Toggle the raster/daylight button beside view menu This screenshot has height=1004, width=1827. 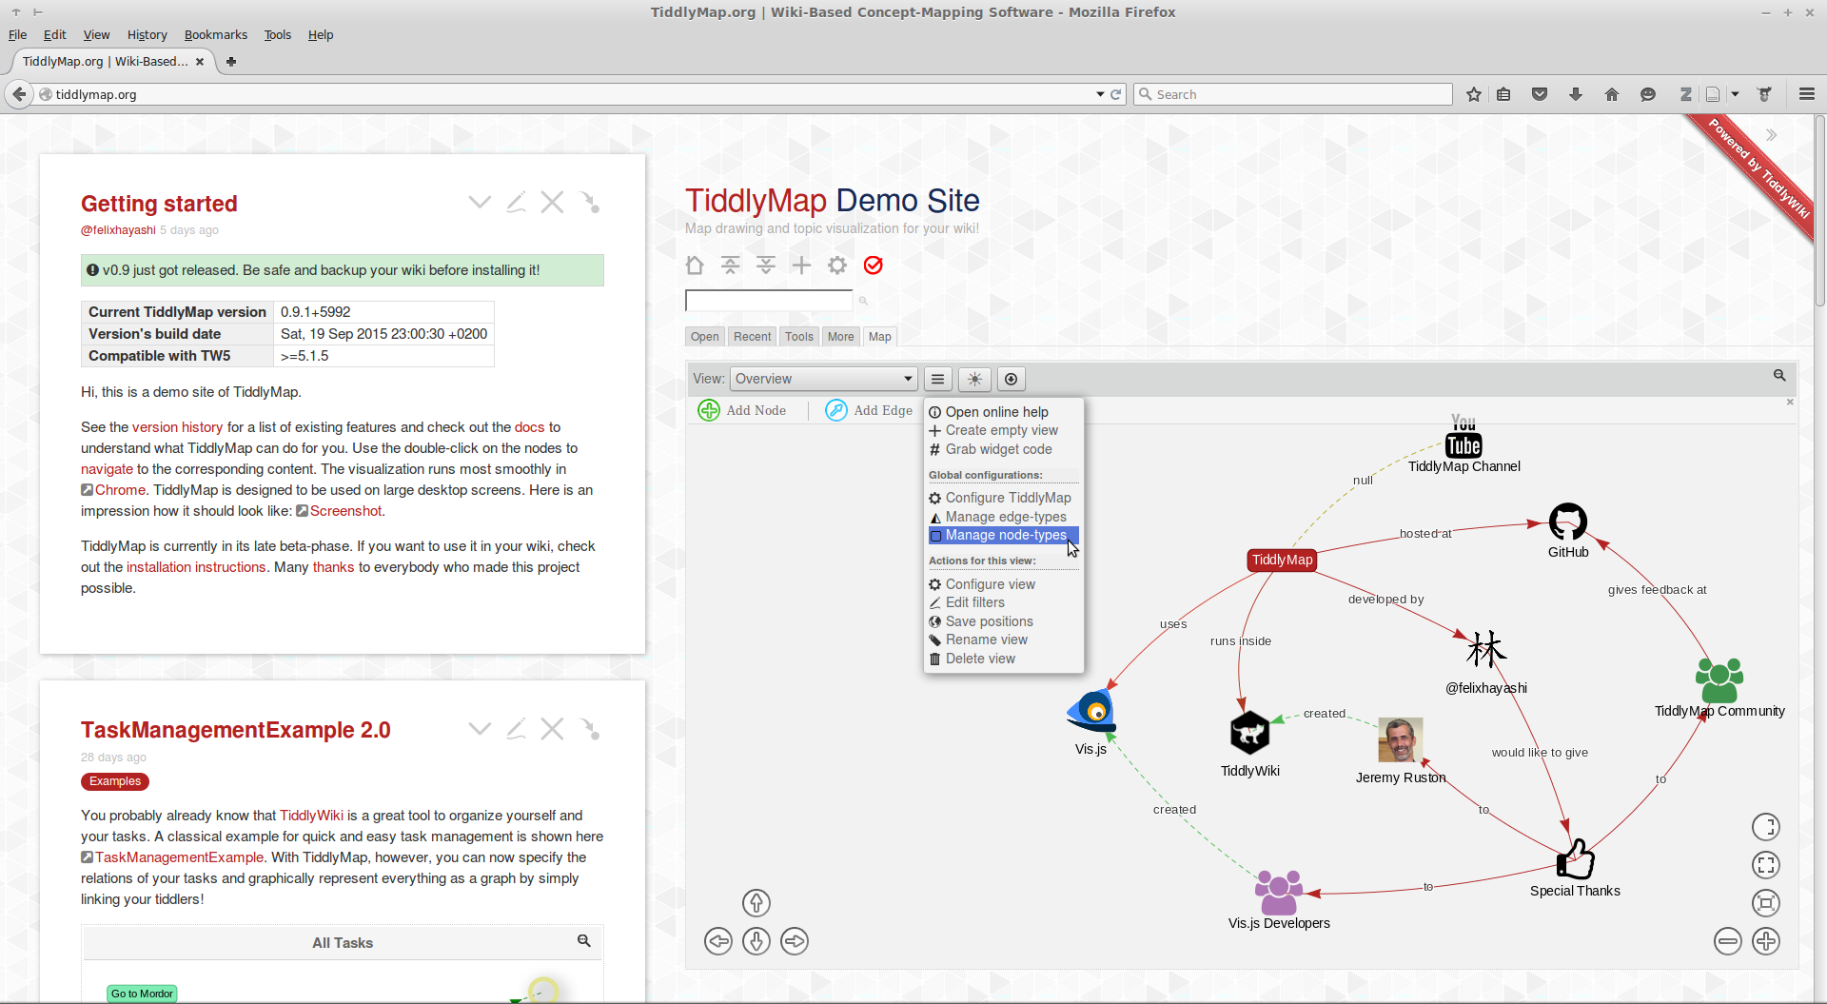(974, 379)
